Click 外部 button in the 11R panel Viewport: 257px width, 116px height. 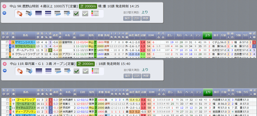click(x=146, y=76)
